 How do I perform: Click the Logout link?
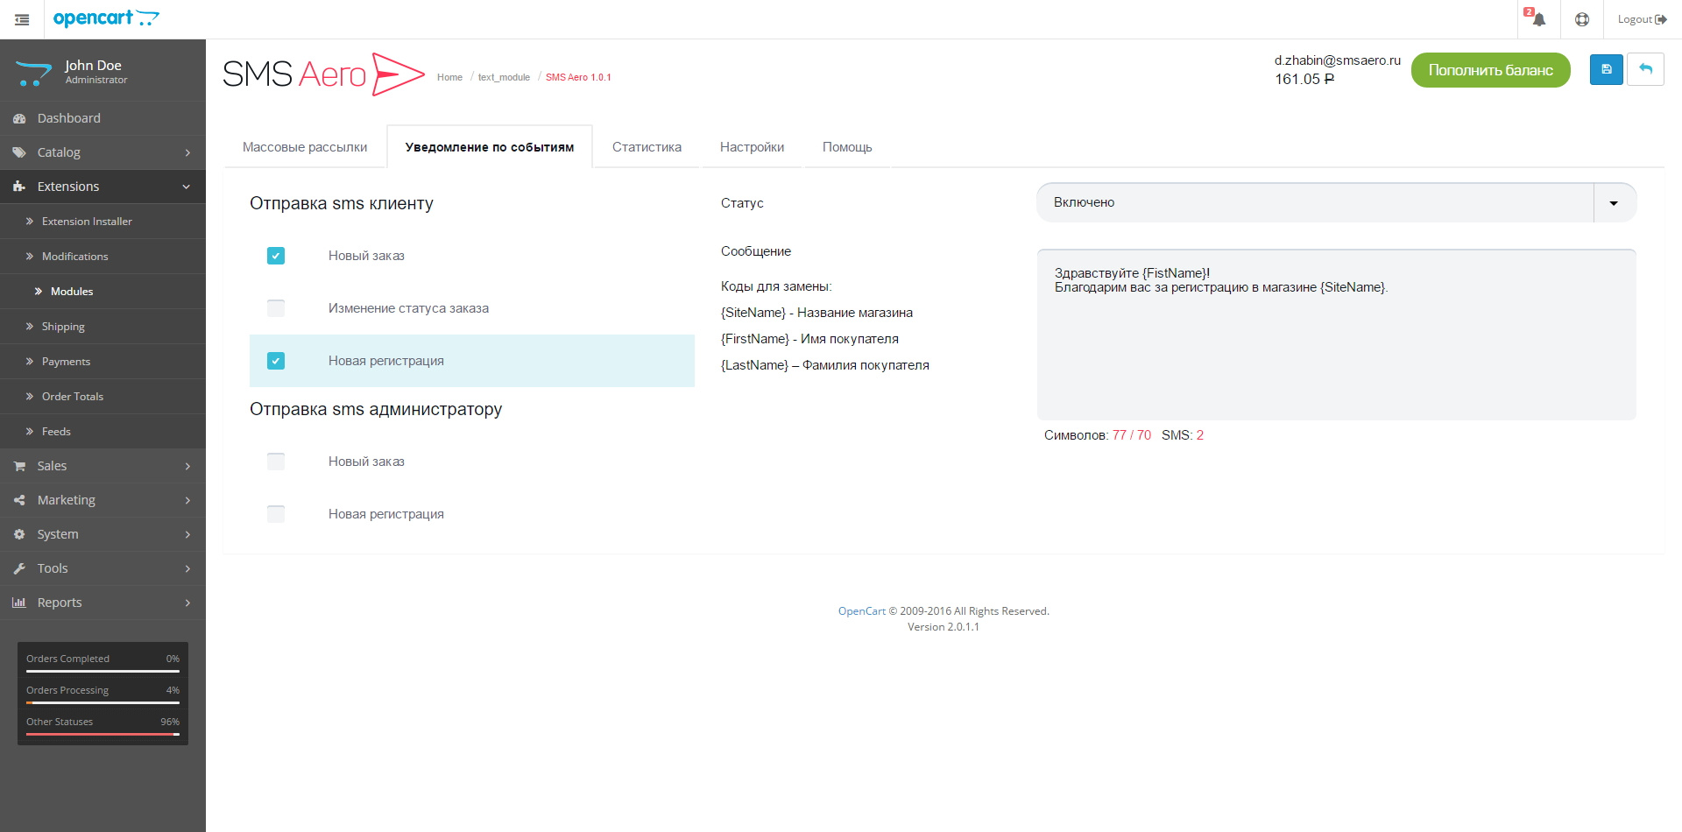tap(1642, 19)
